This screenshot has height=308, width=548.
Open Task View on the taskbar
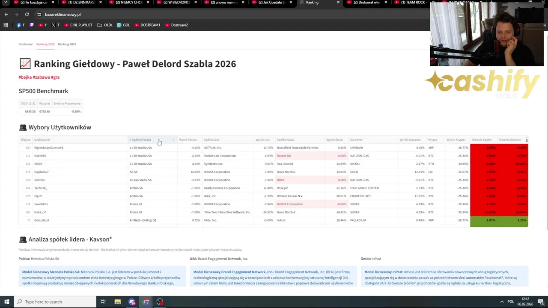(x=103, y=302)
